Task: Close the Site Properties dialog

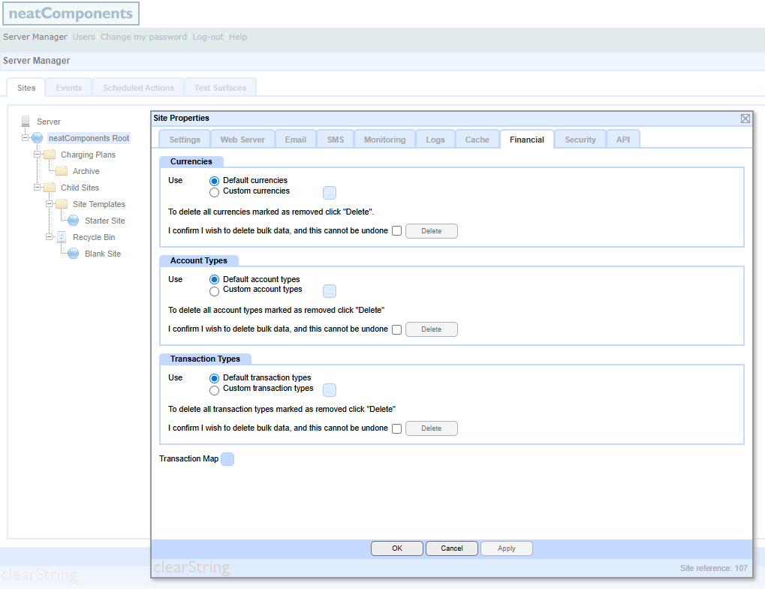Action: pyautogui.click(x=745, y=119)
